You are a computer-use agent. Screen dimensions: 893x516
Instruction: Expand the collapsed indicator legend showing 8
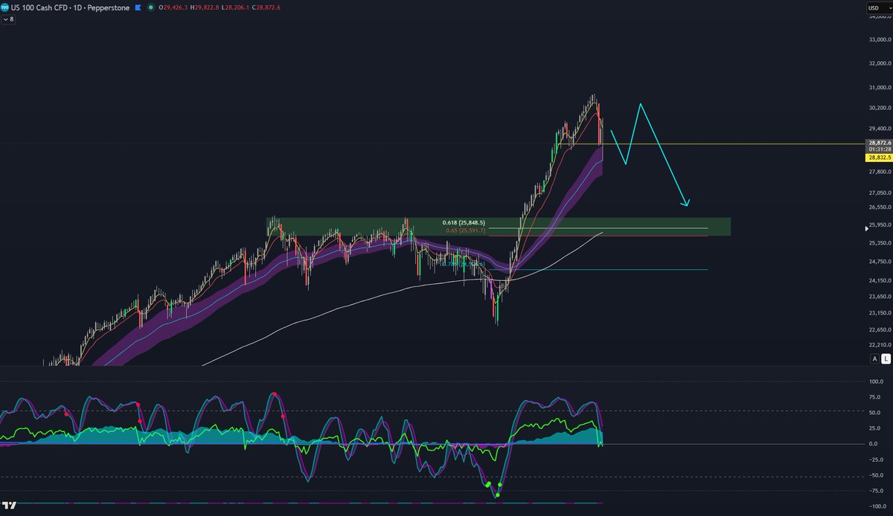[x=8, y=19]
